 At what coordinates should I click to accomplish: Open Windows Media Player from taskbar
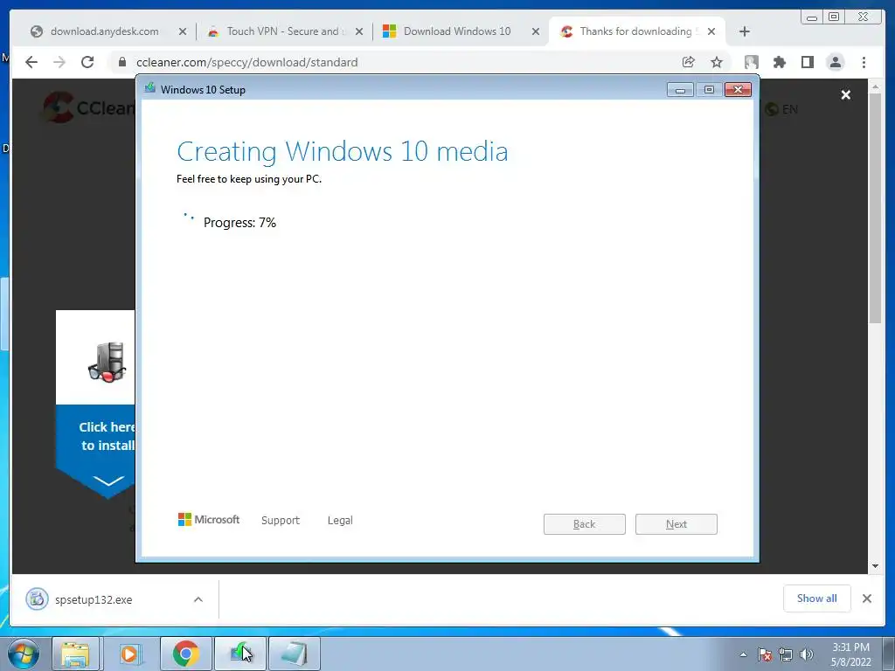click(131, 654)
